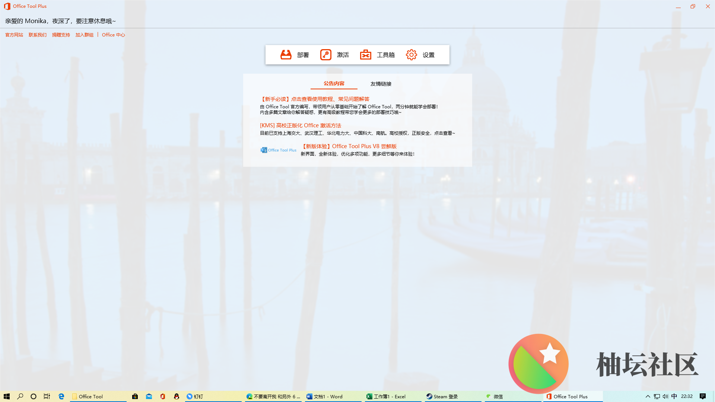Switch to 工作簿1 - Excel on the taskbar
Image resolution: width=715 pixels, height=402 pixels.
pos(393,396)
